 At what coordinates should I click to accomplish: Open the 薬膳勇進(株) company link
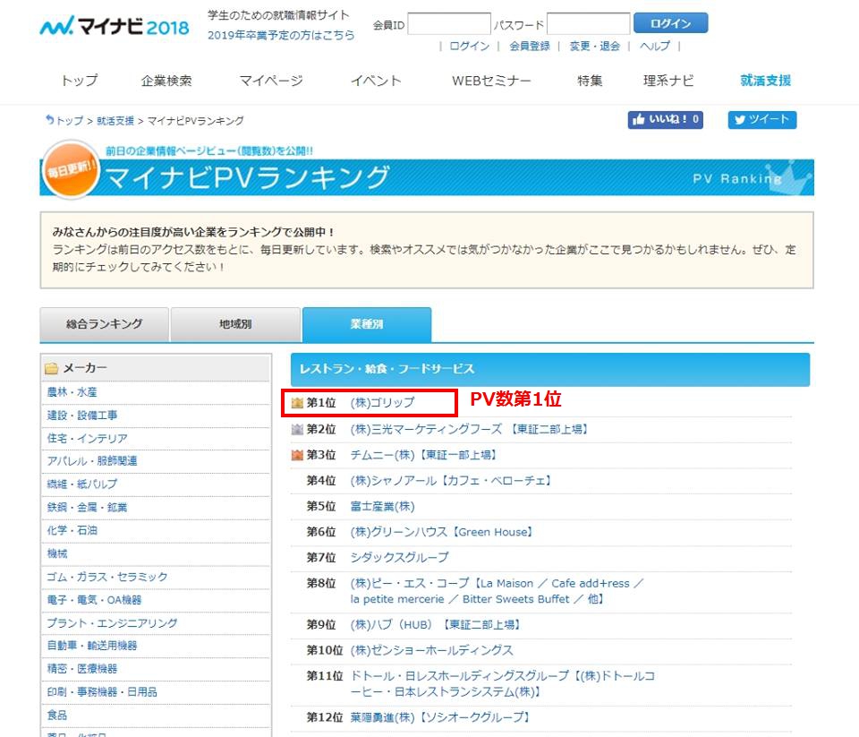440,717
